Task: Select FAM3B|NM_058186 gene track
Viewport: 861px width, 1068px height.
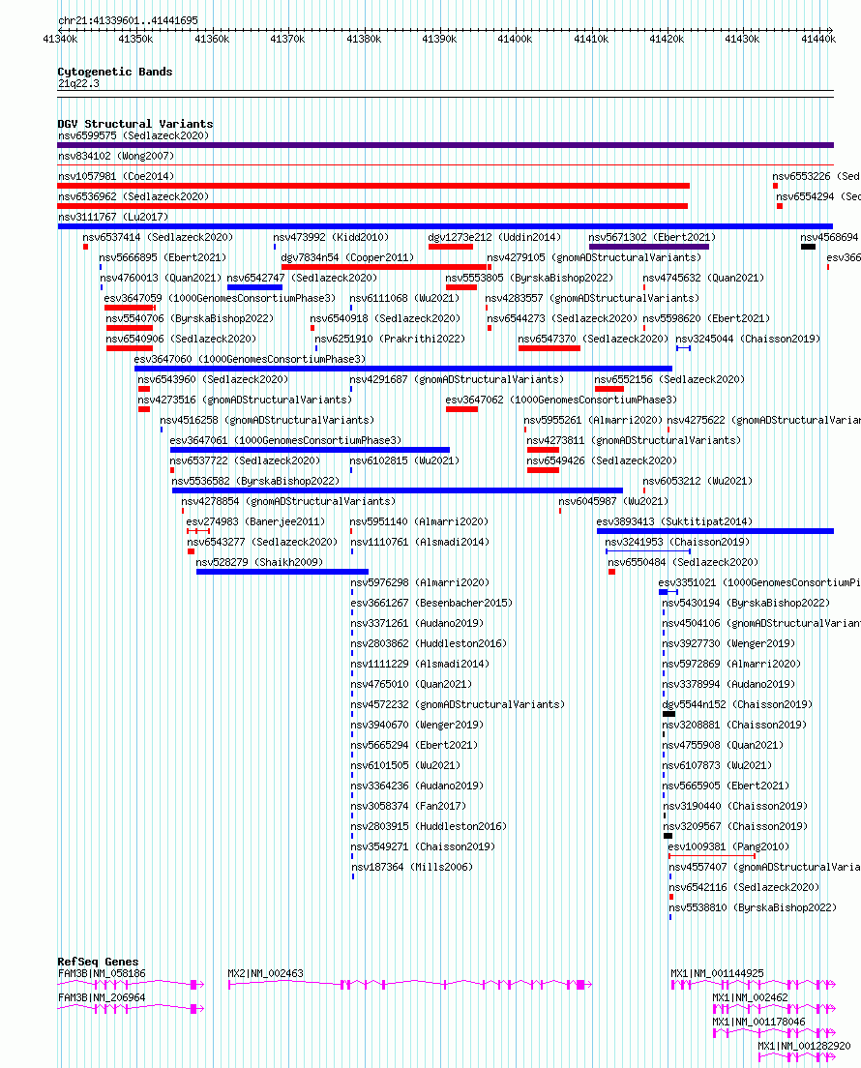Action: tap(131, 984)
